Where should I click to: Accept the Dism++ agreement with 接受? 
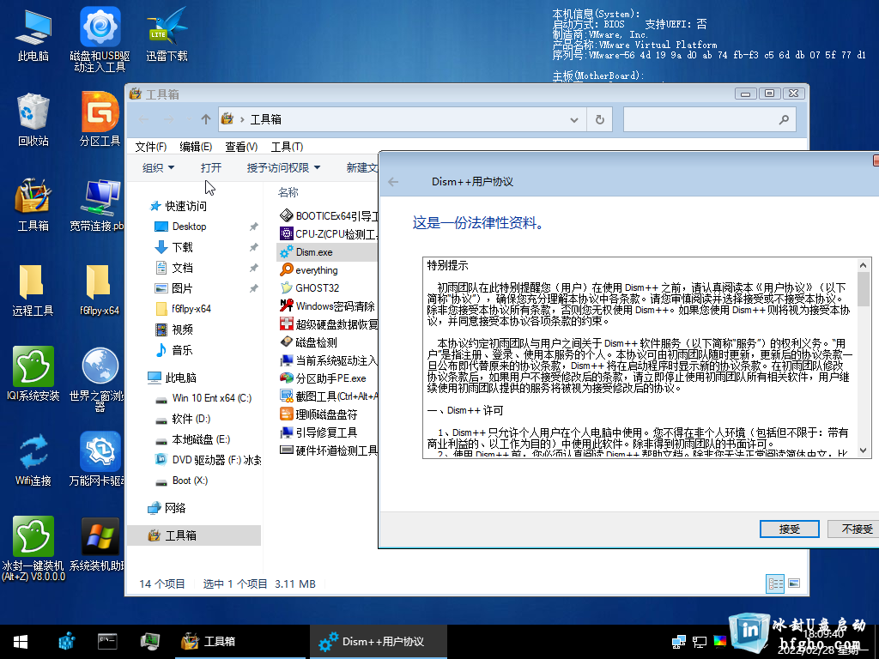790,529
